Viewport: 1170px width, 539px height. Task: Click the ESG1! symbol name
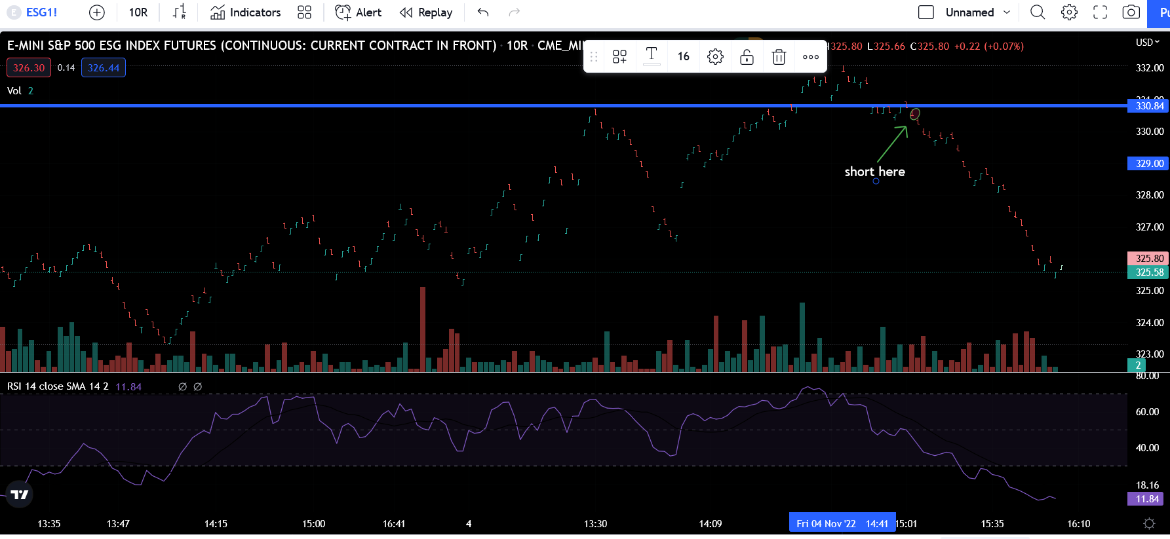pyautogui.click(x=41, y=12)
